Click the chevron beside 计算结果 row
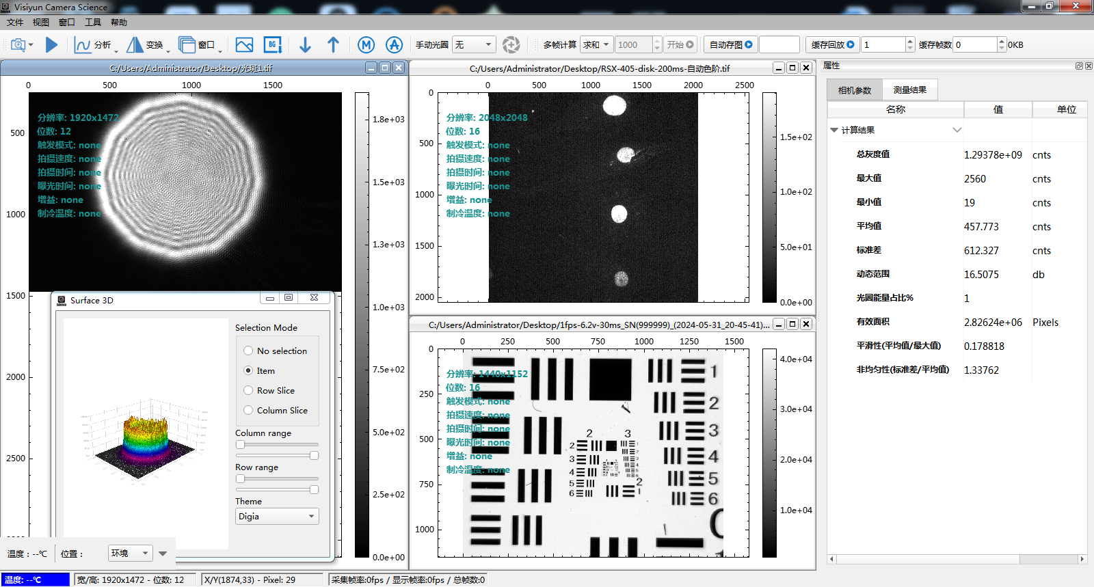The height and width of the screenshot is (587, 1094). [x=957, y=130]
